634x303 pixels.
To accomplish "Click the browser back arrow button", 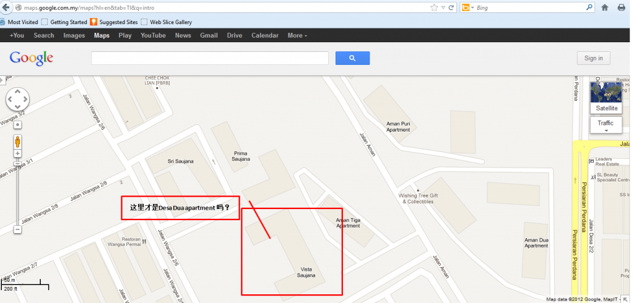I will click(6, 8).
